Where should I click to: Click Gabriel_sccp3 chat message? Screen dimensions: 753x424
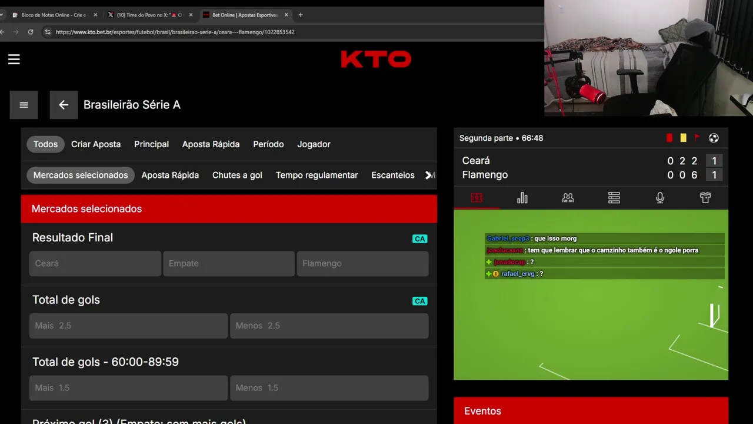point(605,238)
